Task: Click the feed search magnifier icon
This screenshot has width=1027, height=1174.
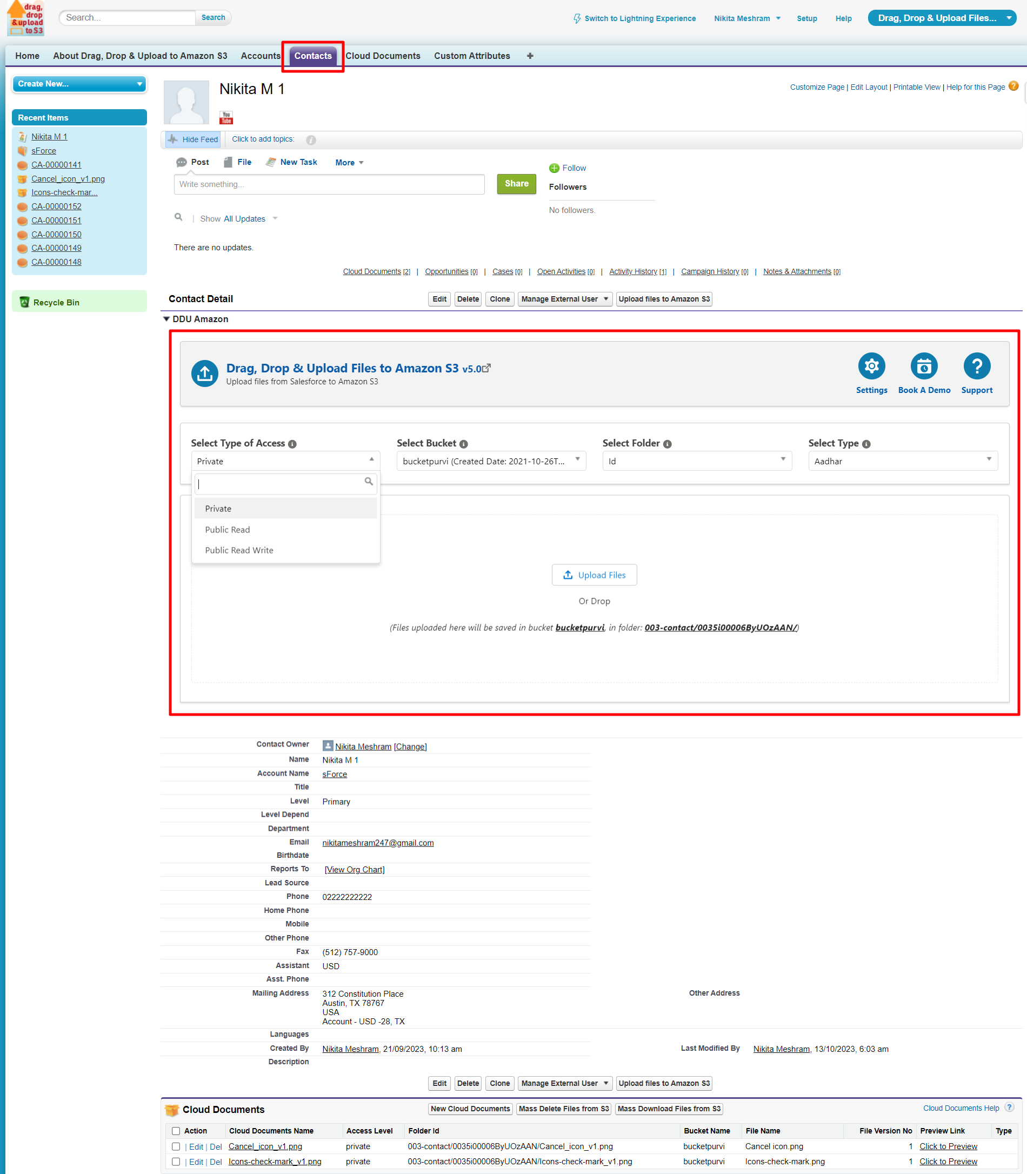Action: pos(179,217)
